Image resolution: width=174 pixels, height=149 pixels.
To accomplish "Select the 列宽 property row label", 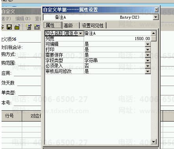I will (x=64, y=39).
